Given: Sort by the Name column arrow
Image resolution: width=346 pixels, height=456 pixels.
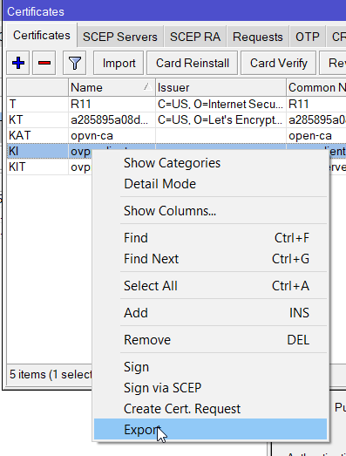Looking at the screenshot, I should point(147,86).
